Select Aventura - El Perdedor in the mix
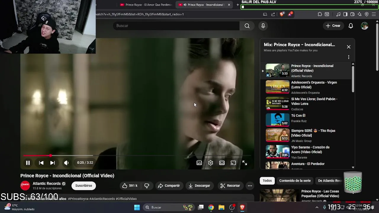This screenshot has height=213, width=379. pos(306,165)
